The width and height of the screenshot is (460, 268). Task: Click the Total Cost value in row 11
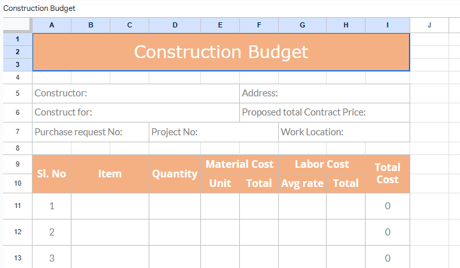387,206
